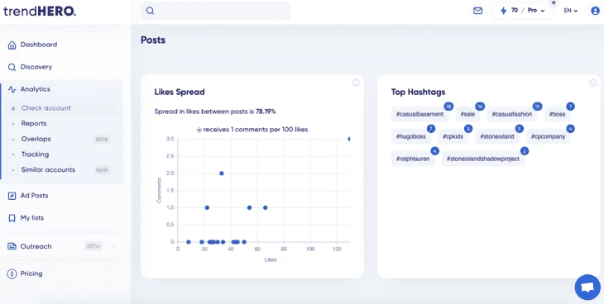Click the trendHERO logo
Image resolution: width=604 pixels, height=304 pixels.
pos(40,12)
